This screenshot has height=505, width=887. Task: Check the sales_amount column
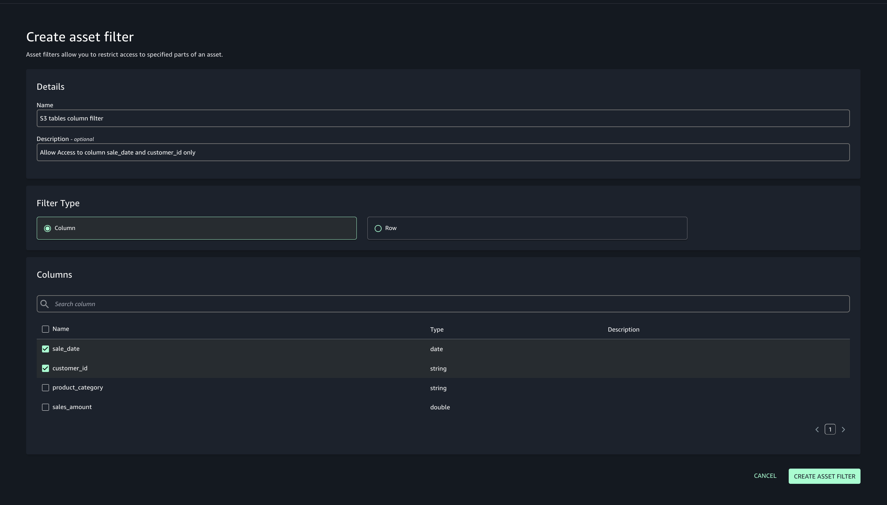45,407
